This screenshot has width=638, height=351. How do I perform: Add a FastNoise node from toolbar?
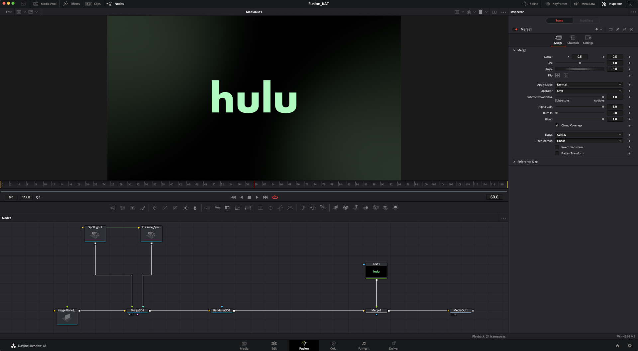pos(123,208)
